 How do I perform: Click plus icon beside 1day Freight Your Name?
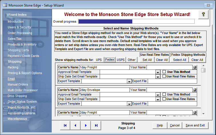[x=195, y=67]
